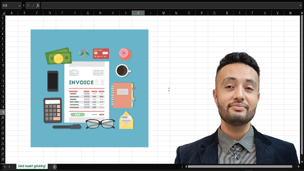Click the horizontal scrollbar right arrow
The width and height of the screenshot is (304, 171).
tap(298, 167)
